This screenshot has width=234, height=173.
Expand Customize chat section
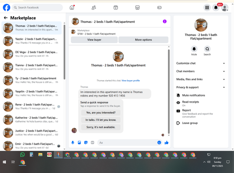(201, 63)
